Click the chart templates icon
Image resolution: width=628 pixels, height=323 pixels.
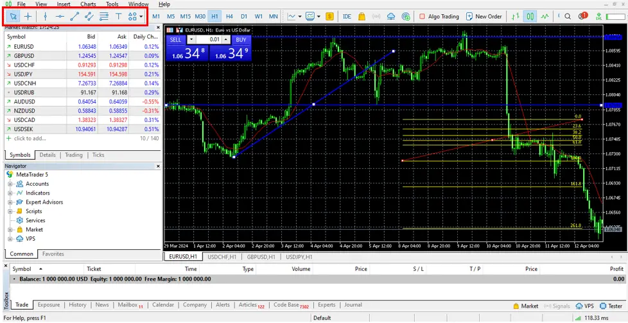[310, 17]
